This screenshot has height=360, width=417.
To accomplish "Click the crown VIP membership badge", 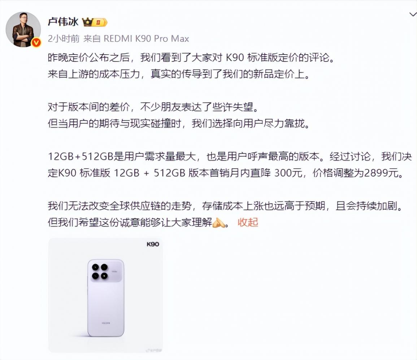I will (x=95, y=22).
